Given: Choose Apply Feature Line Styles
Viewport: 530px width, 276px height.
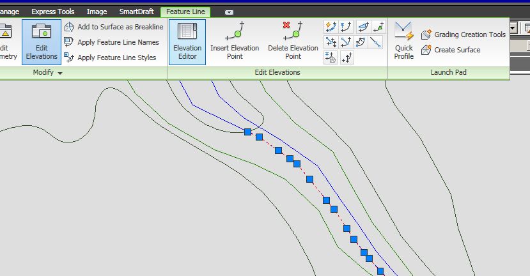Looking at the screenshot, I should coord(110,57).
